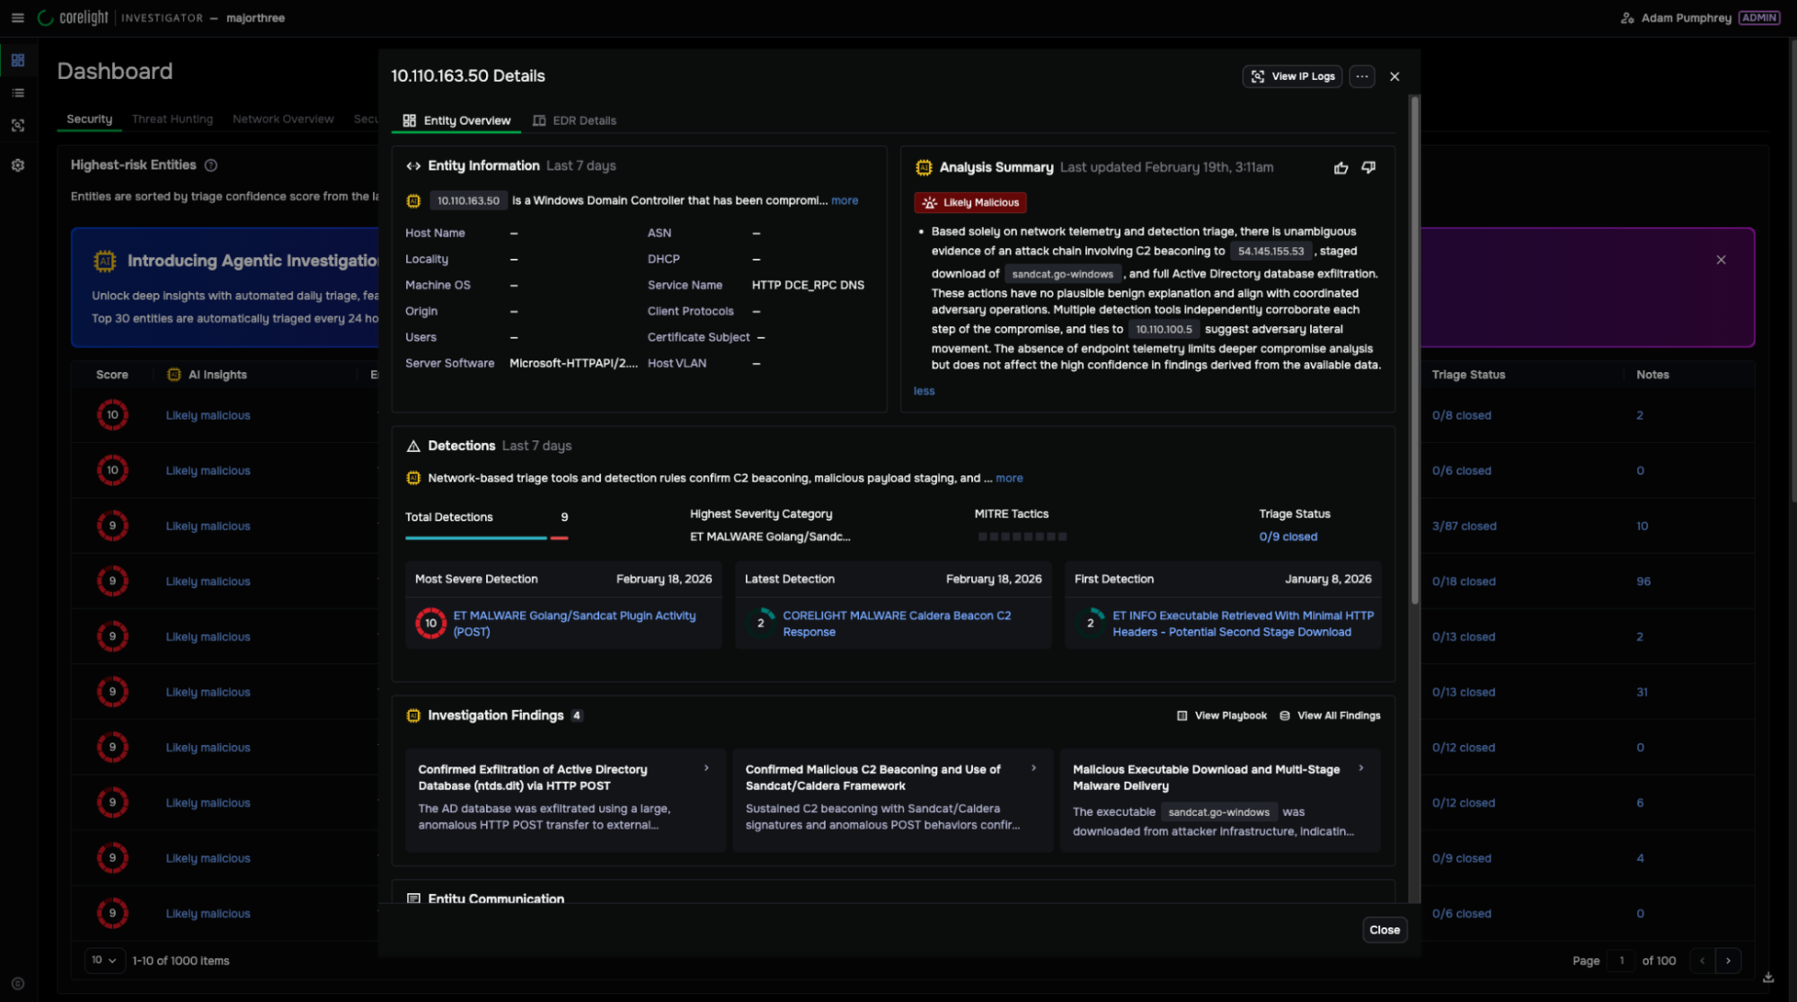Click the sandcat.go-windows chip in Analysis Summary
Screen dimensions: 1797x1002
1062,275
